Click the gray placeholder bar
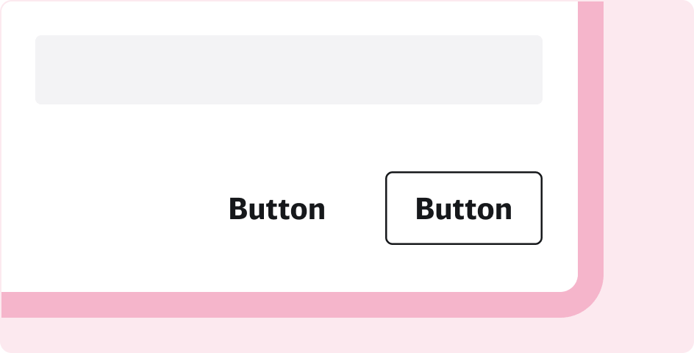This screenshot has height=353, width=694. click(x=288, y=70)
